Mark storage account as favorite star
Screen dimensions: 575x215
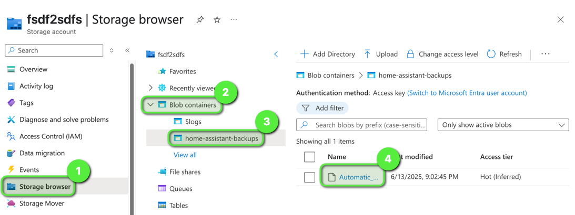coord(217,20)
